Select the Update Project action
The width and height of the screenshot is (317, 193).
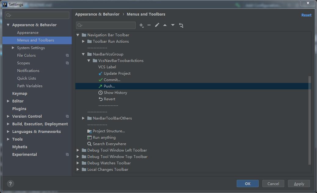[117, 73]
